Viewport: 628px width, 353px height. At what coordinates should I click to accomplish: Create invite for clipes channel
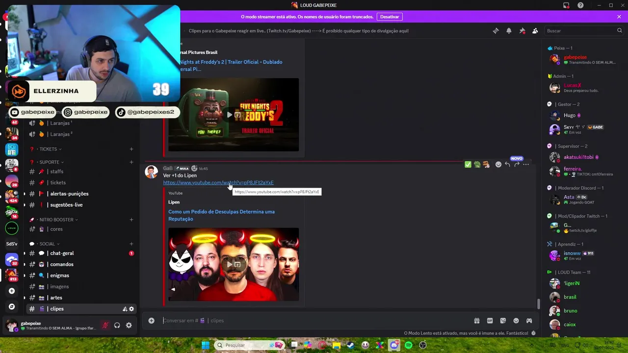(125, 309)
